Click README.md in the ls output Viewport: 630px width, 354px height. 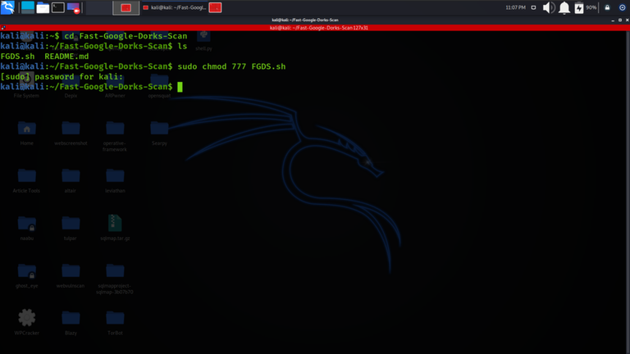[x=66, y=57]
